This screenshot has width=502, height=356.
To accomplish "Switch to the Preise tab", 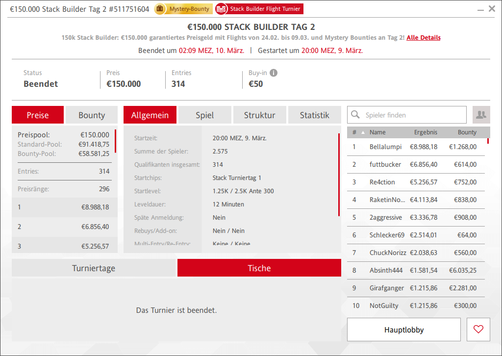I will pyautogui.click(x=38, y=115).
